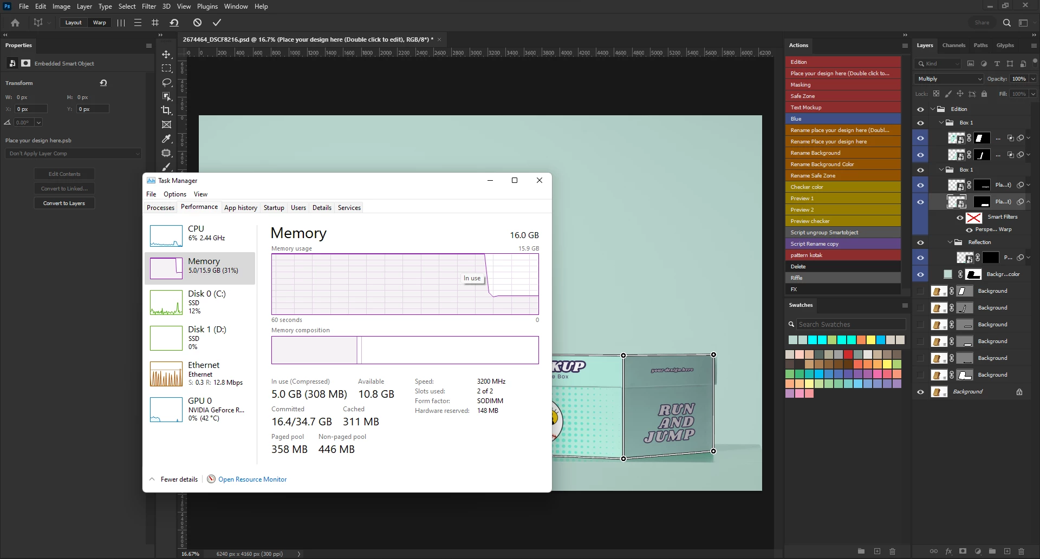Click the X position input field
The width and height of the screenshot is (1040, 559).
coord(31,109)
